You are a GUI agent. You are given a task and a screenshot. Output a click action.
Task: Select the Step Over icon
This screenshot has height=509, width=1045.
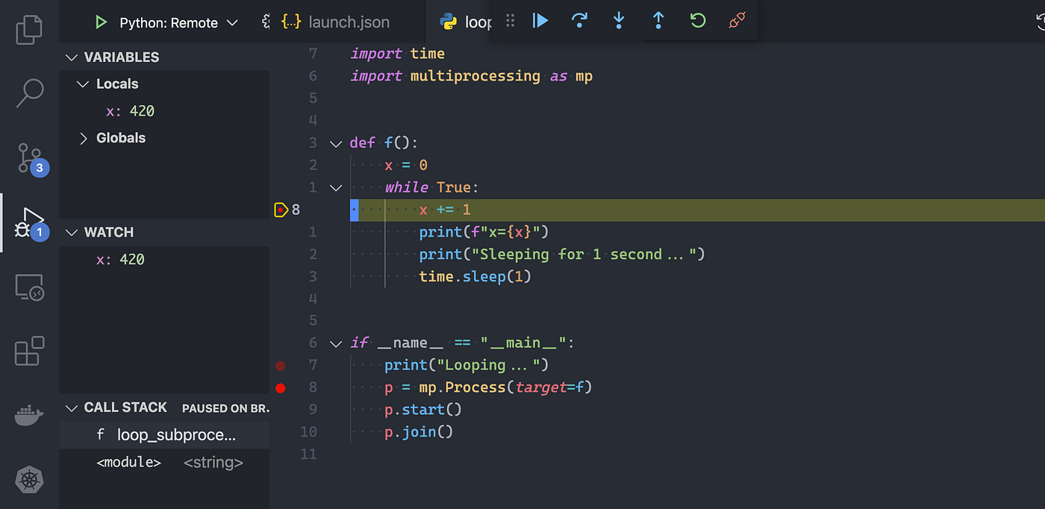point(579,21)
